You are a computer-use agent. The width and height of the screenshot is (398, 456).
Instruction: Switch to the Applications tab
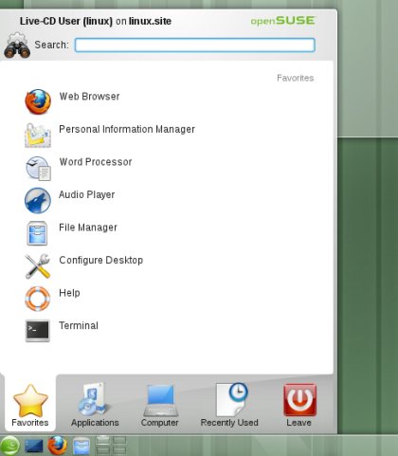coord(95,406)
